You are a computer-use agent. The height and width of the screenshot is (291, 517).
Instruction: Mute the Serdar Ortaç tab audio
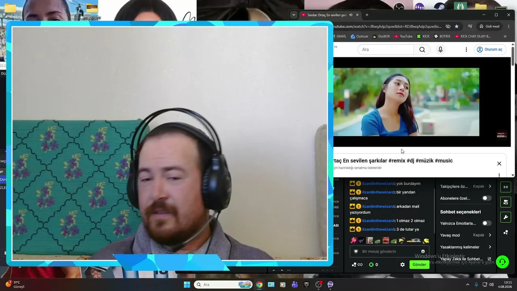point(351,15)
